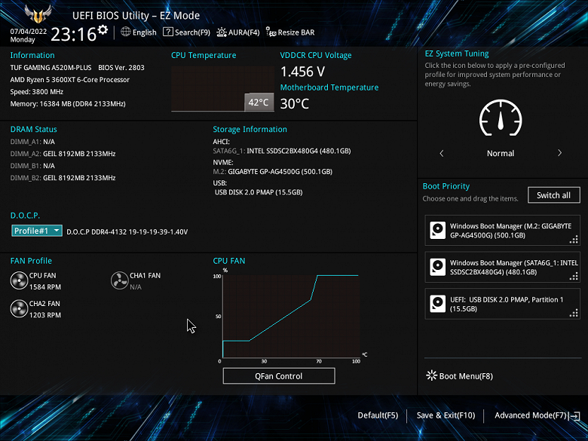Select previous EZ tuning profile arrow
This screenshot has height=441, width=588.
[x=441, y=153]
